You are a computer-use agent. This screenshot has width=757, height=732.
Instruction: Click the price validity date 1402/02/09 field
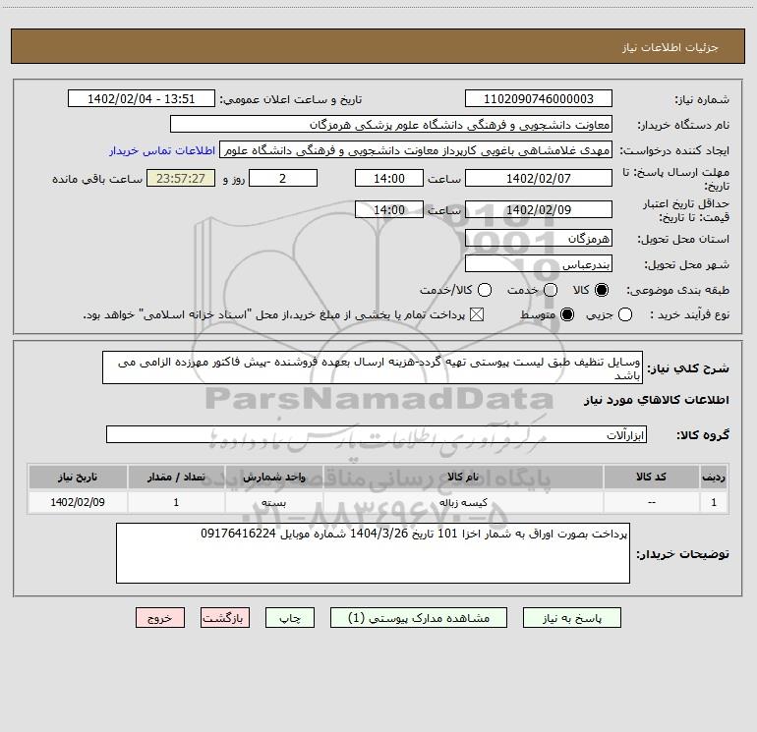click(539, 209)
